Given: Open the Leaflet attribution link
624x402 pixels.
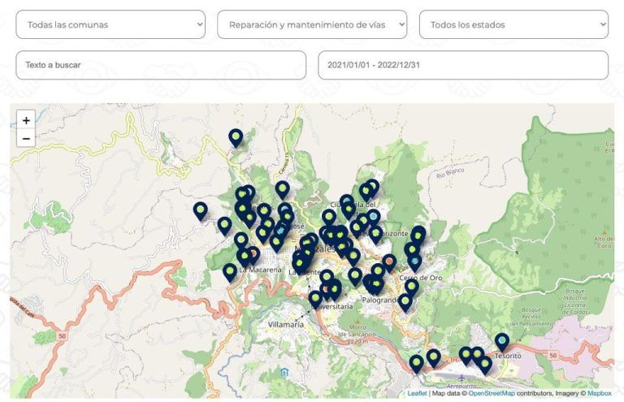Looking at the screenshot, I should (x=417, y=393).
